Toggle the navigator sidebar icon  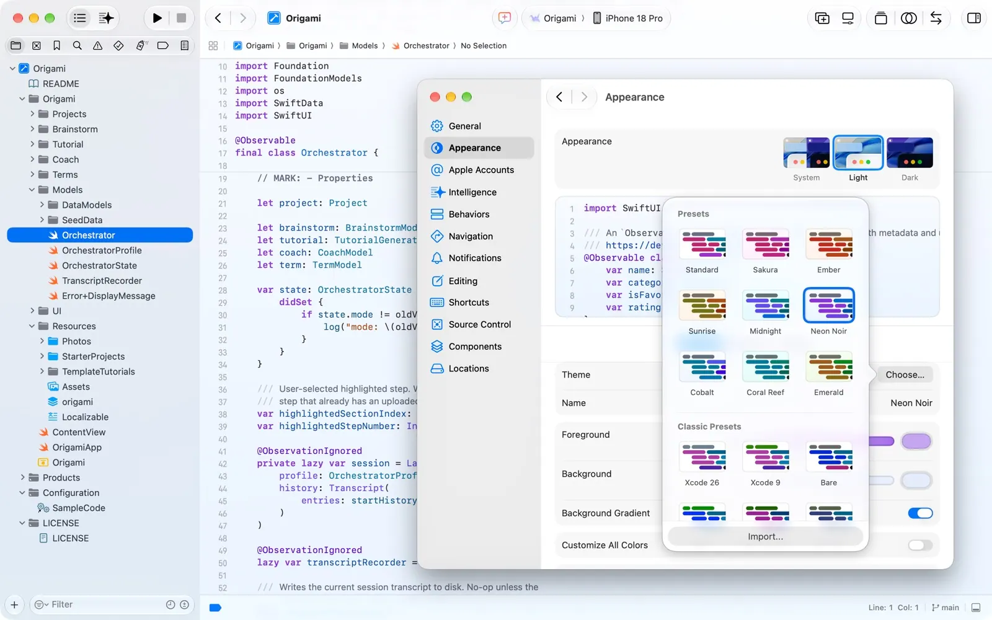(80, 18)
